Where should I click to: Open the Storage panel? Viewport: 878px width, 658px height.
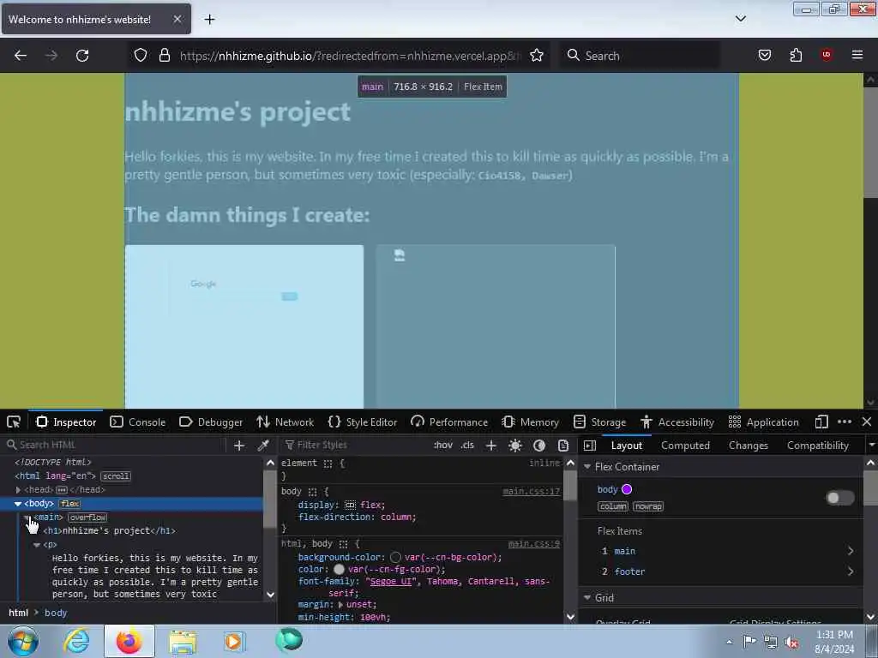(599, 422)
